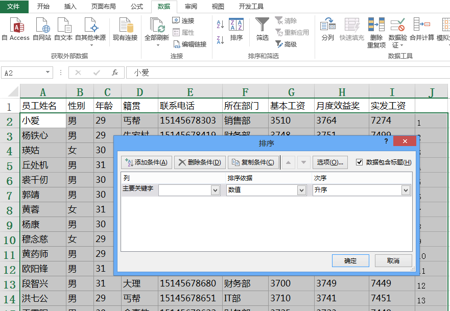
Task: Click the fx insert function icon
Action: (115, 73)
